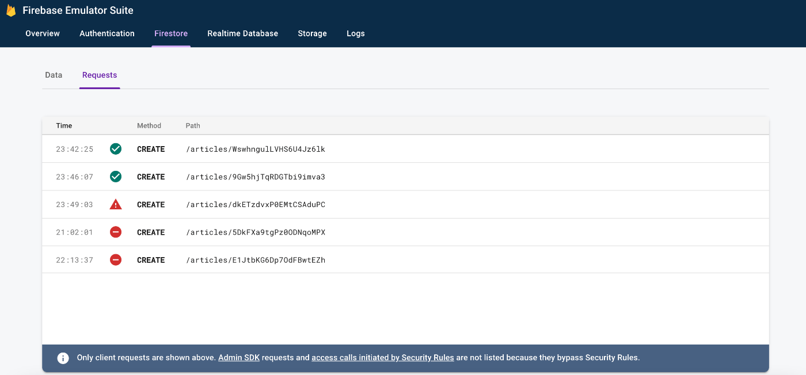Viewport: 806px width, 375px height.
Task: Open the Storage tab
Action: pyautogui.click(x=313, y=33)
